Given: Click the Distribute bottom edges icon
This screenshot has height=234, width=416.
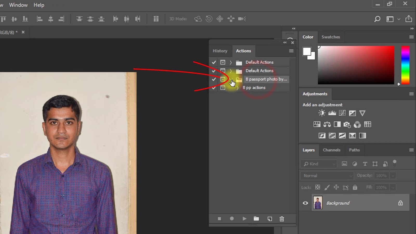Looking at the screenshot, I should (x=101, y=19).
